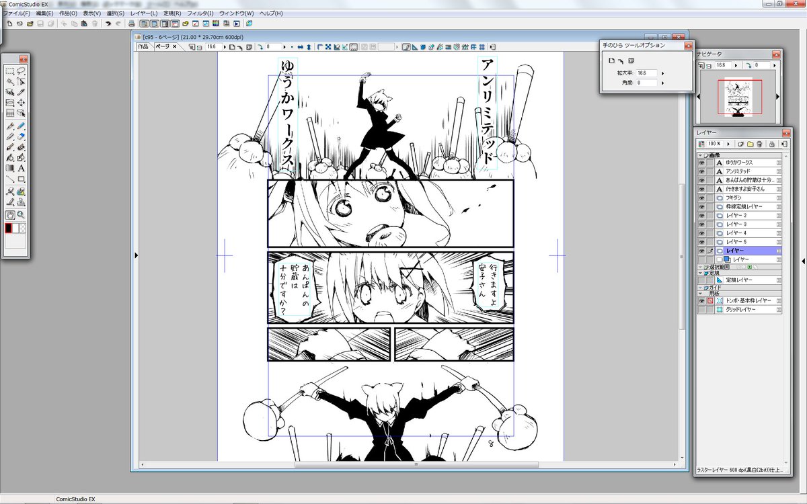The width and height of the screenshot is (807, 504).
Task: Select the stamp pattern tool
Action: (x=21, y=202)
